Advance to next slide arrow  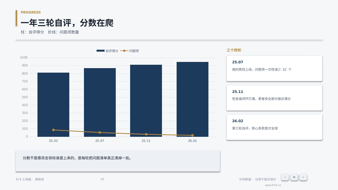[x=303, y=177]
